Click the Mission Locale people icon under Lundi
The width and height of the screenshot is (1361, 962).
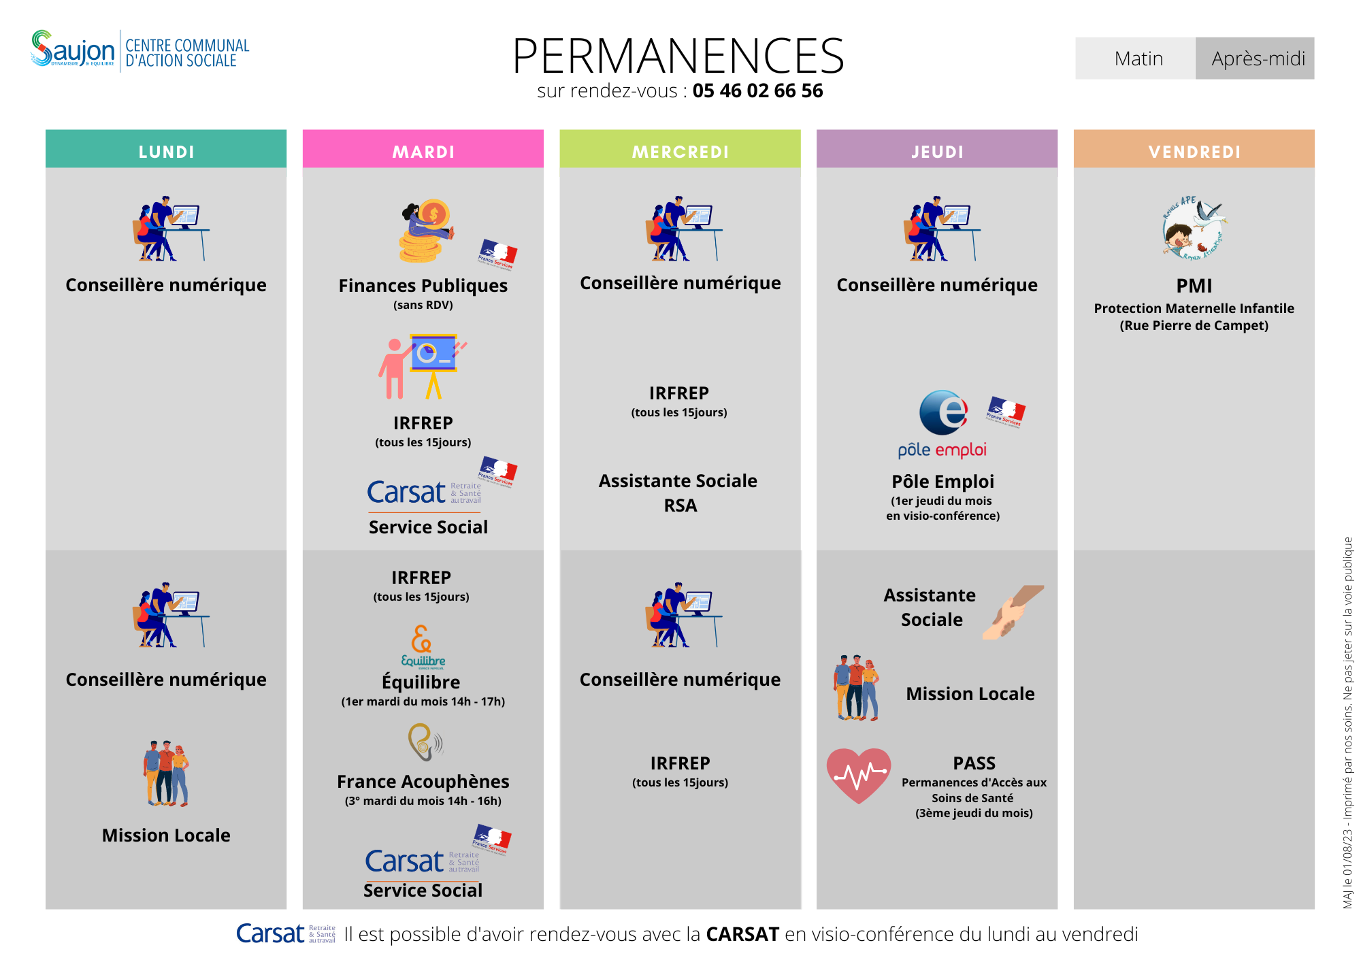(x=166, y=774)
